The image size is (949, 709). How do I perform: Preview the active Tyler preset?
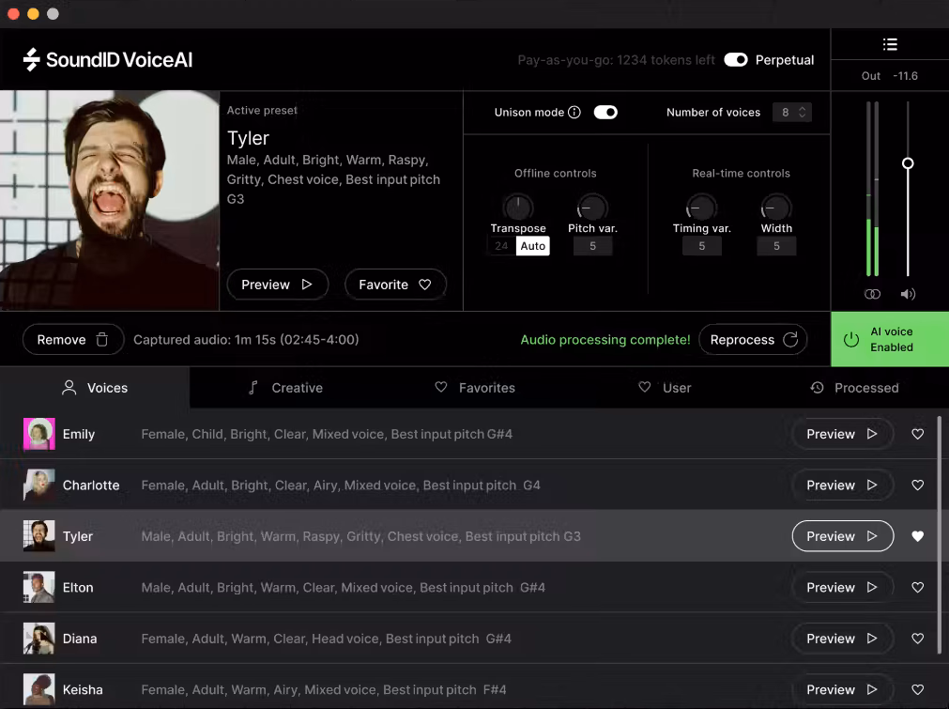click(x=277, y=285)
